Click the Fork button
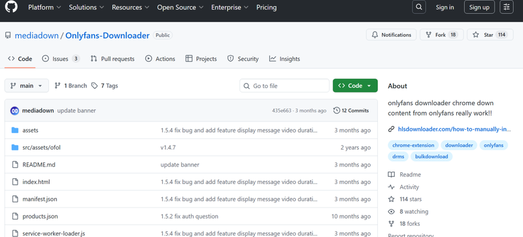 click(442, 35)
